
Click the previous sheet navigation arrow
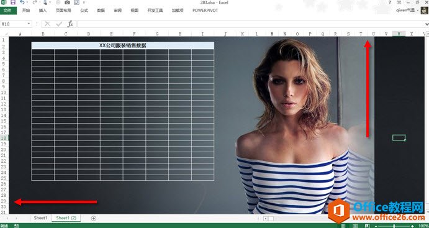[7, 218]
